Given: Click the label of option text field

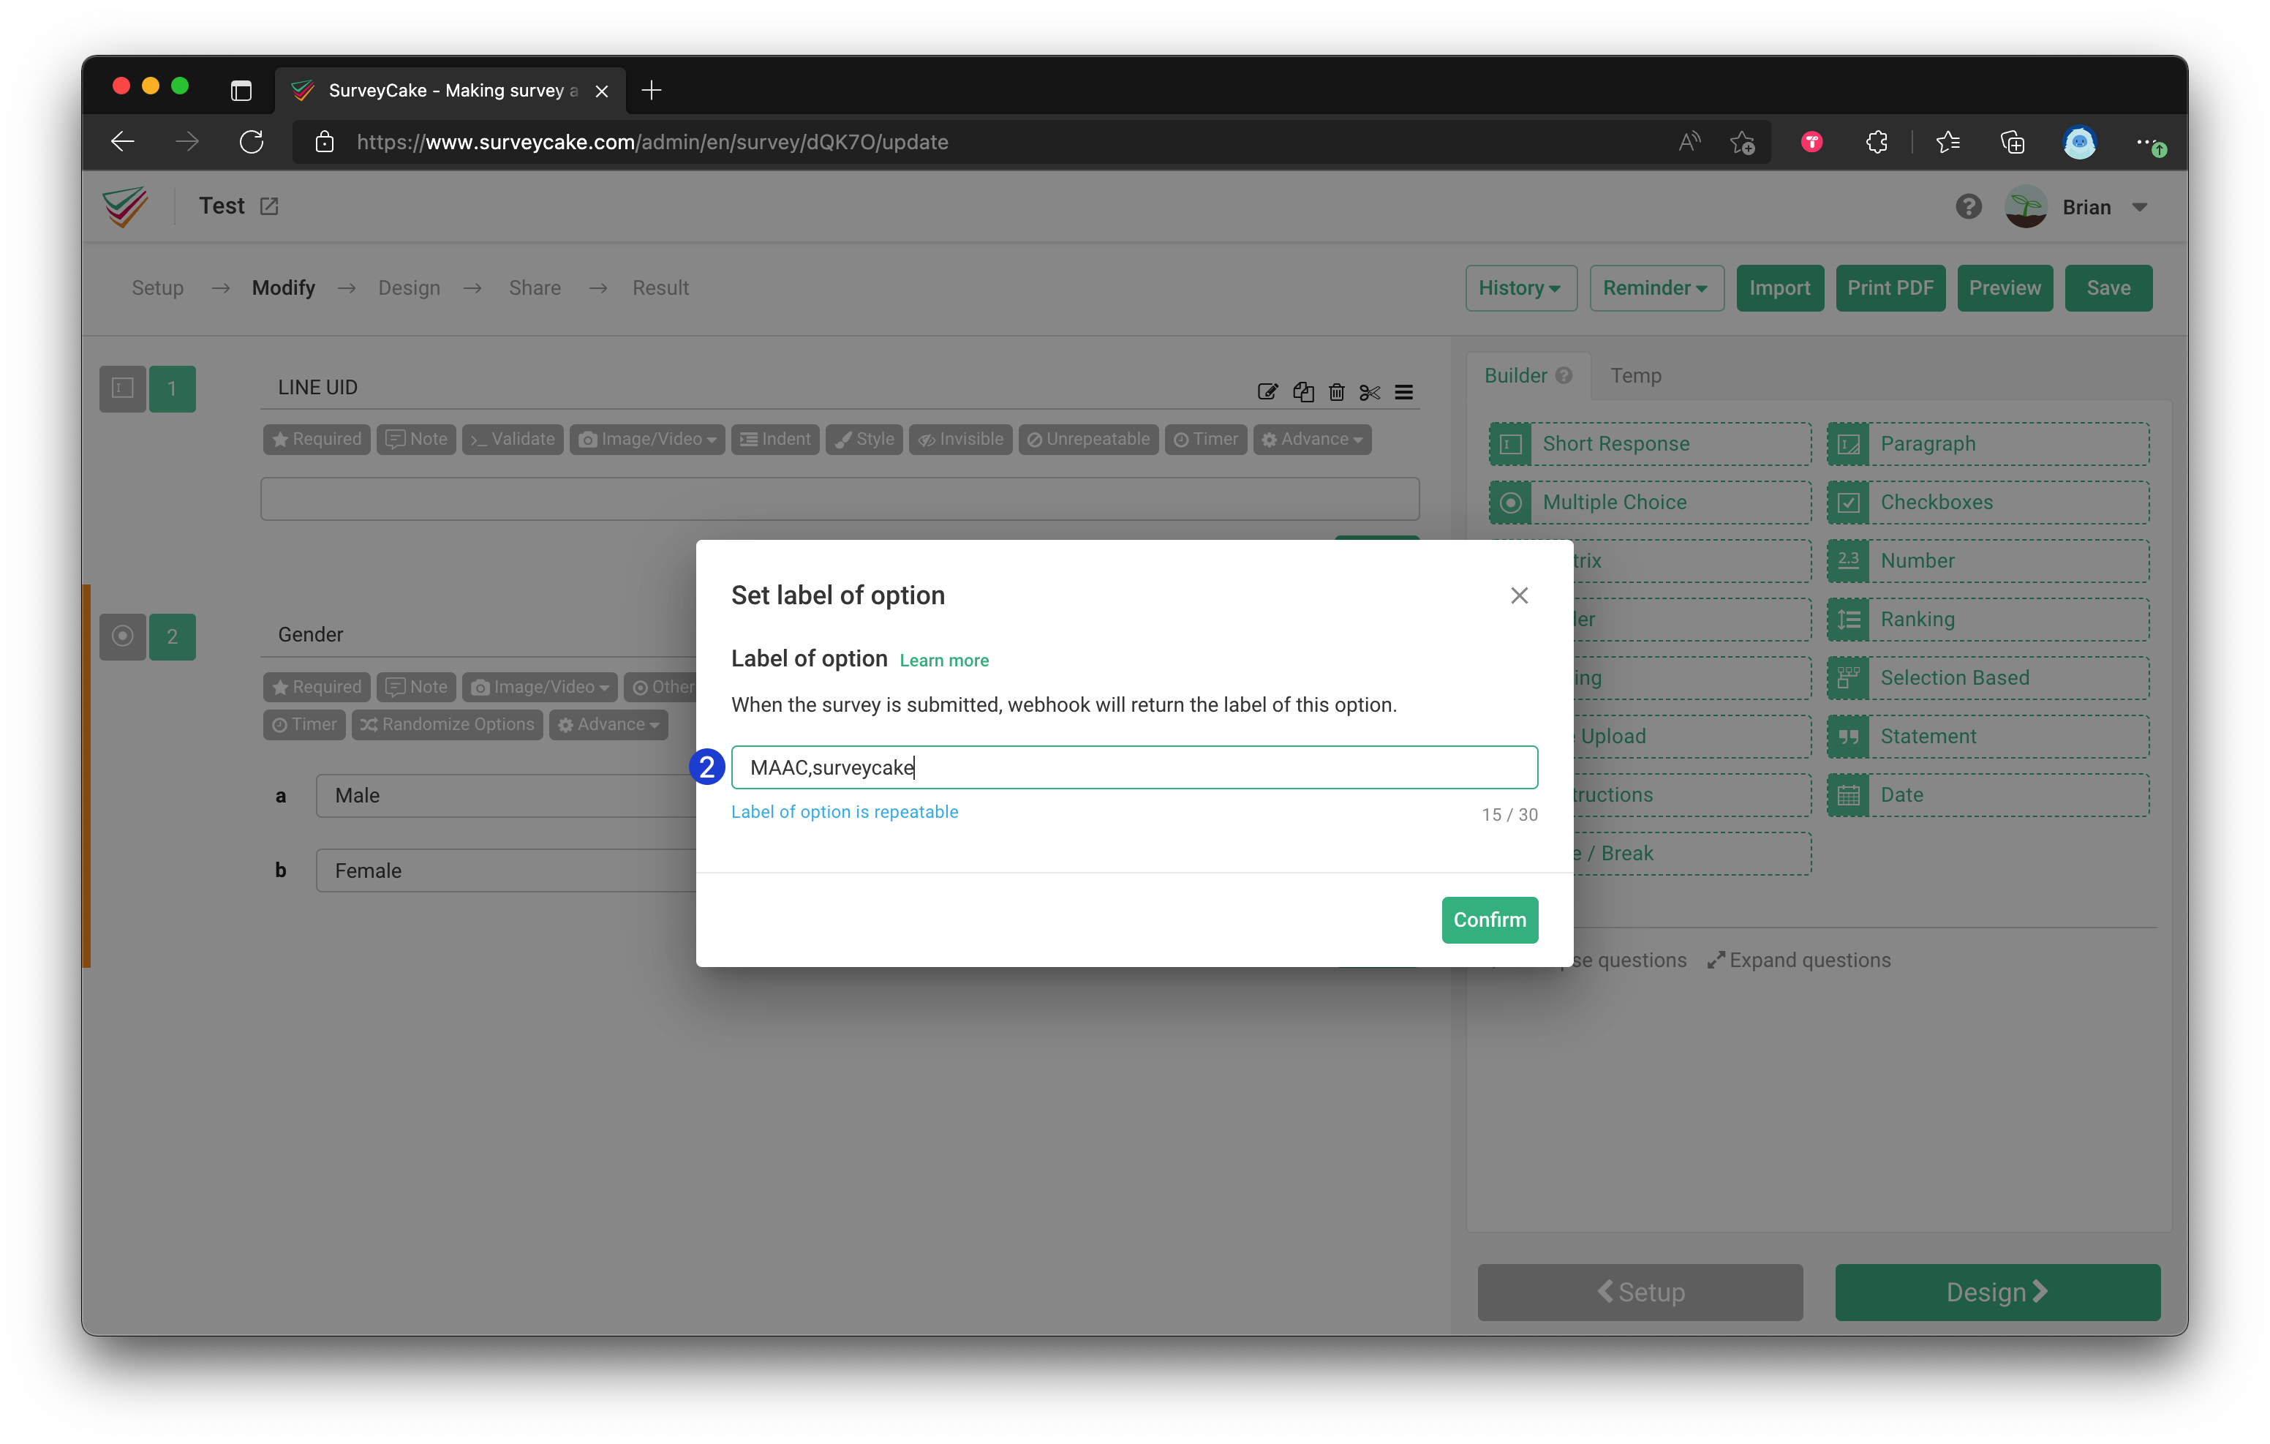Looking at the screenshot, I should point(1135,768).
